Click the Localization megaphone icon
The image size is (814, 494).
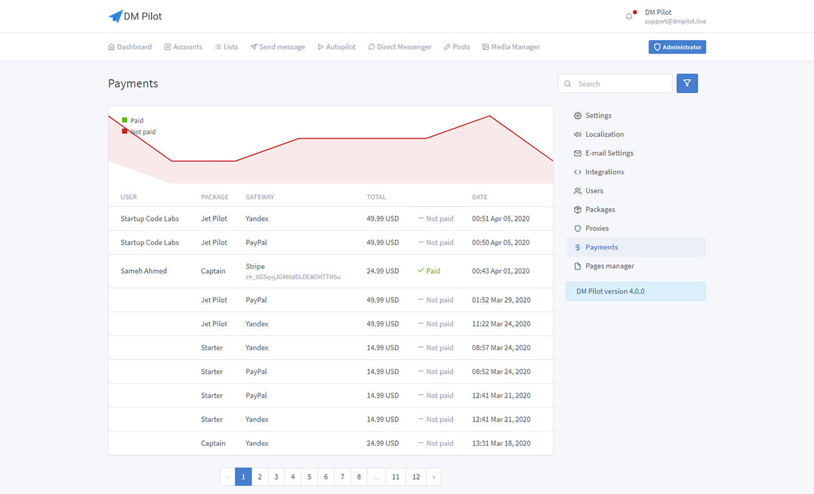click(x=577, y=134)
